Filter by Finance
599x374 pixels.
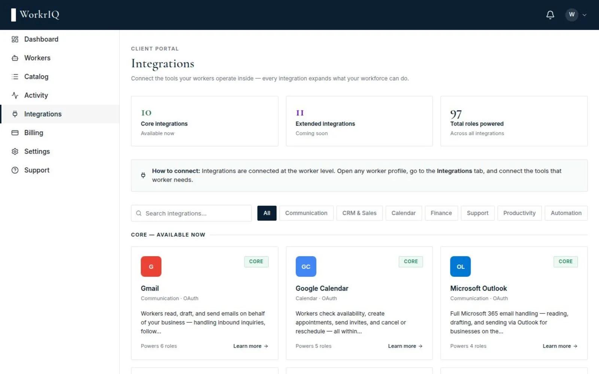[441, 213]
